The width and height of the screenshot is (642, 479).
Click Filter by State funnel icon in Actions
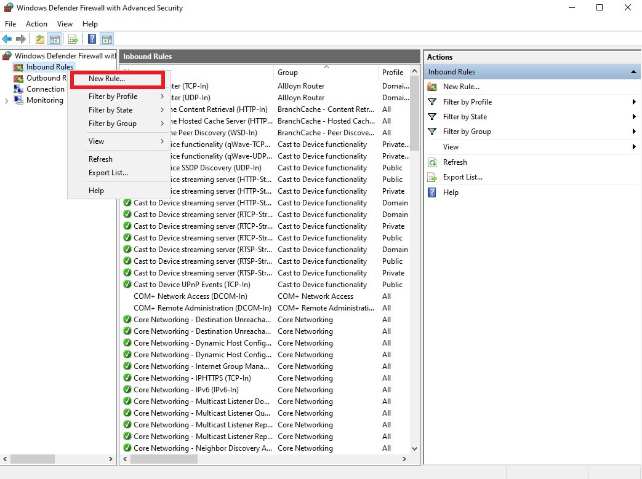tap(432, 117)
